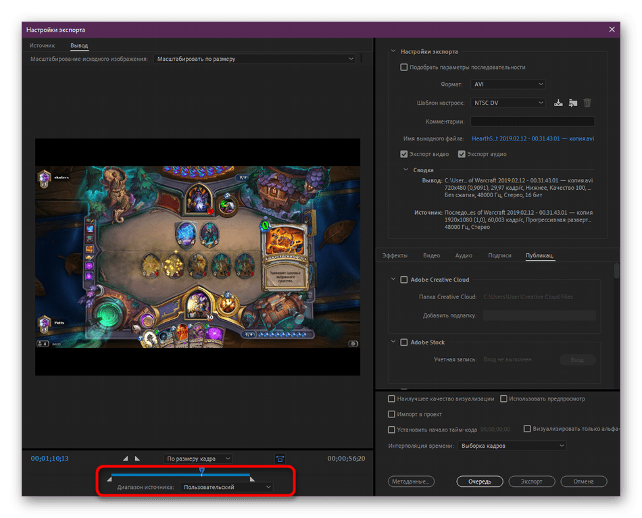Uncheck the Экспорт аудио checkbox
This screenshot has width=642, height=518.
462,154
